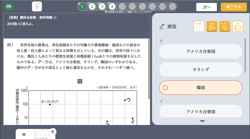Select アメリカ合衆国 under ア
The width and height of the screenshot is (250, 139).
click(200, 51)
